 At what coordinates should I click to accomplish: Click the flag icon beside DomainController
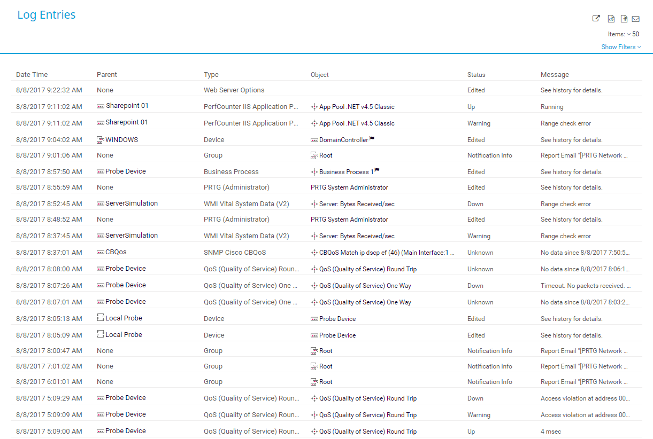(x=372, y=139)
